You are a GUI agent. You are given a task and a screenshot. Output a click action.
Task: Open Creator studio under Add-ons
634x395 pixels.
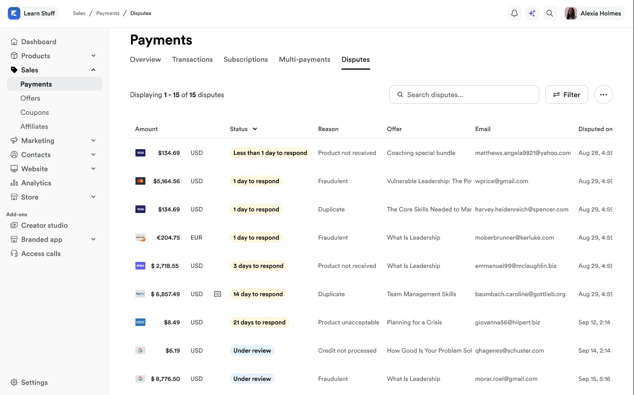point(44,225)
